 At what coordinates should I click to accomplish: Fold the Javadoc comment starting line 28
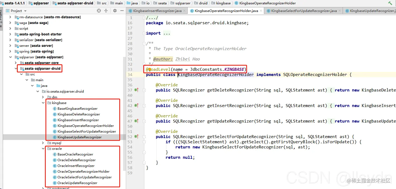(x=144, y=44)
